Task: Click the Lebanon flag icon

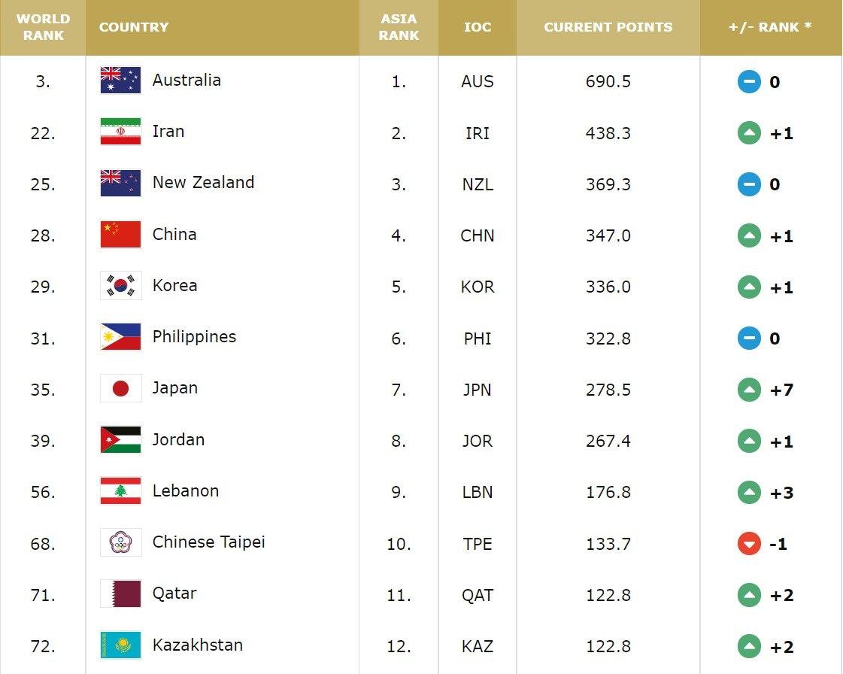Action: pyautogui.click(x=120, y=491)
